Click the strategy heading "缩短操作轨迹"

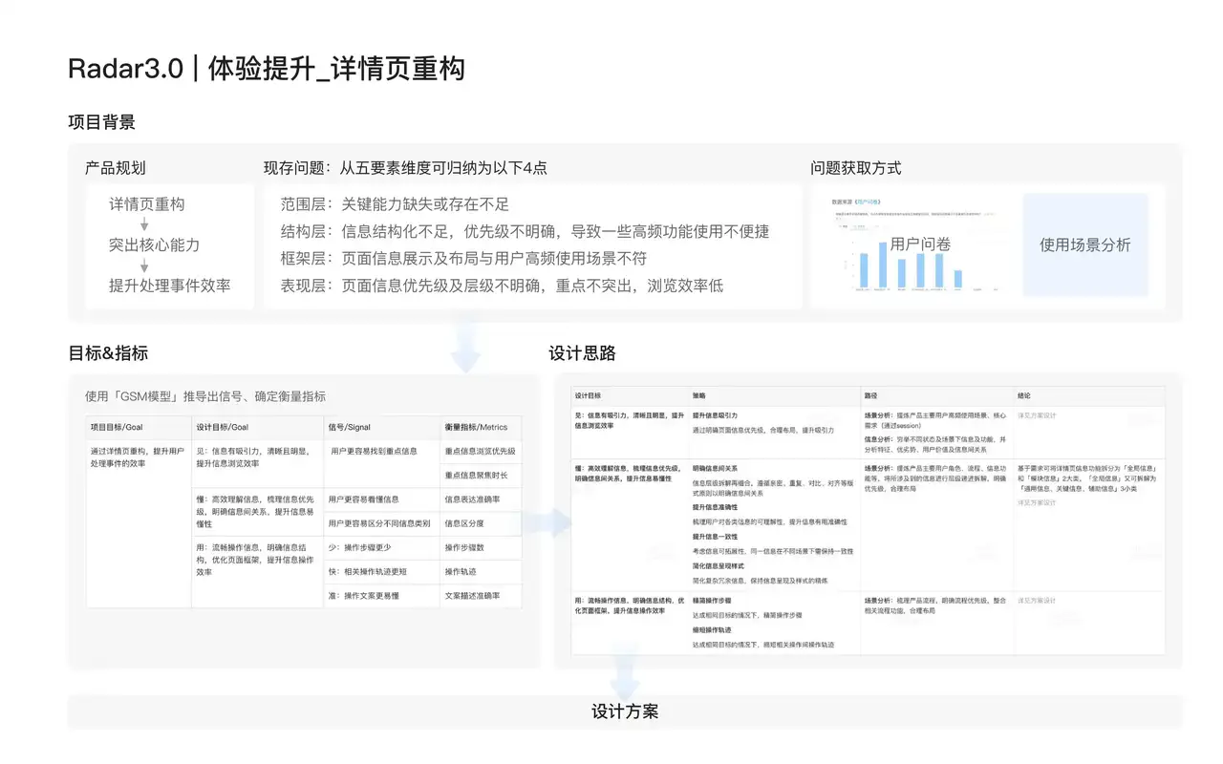[x=712, y=630]
